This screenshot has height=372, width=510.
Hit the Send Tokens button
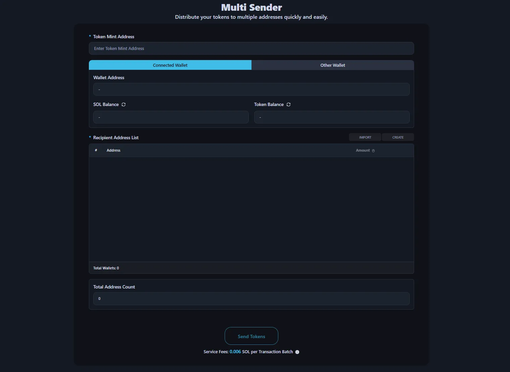click(x=251, y=336)
